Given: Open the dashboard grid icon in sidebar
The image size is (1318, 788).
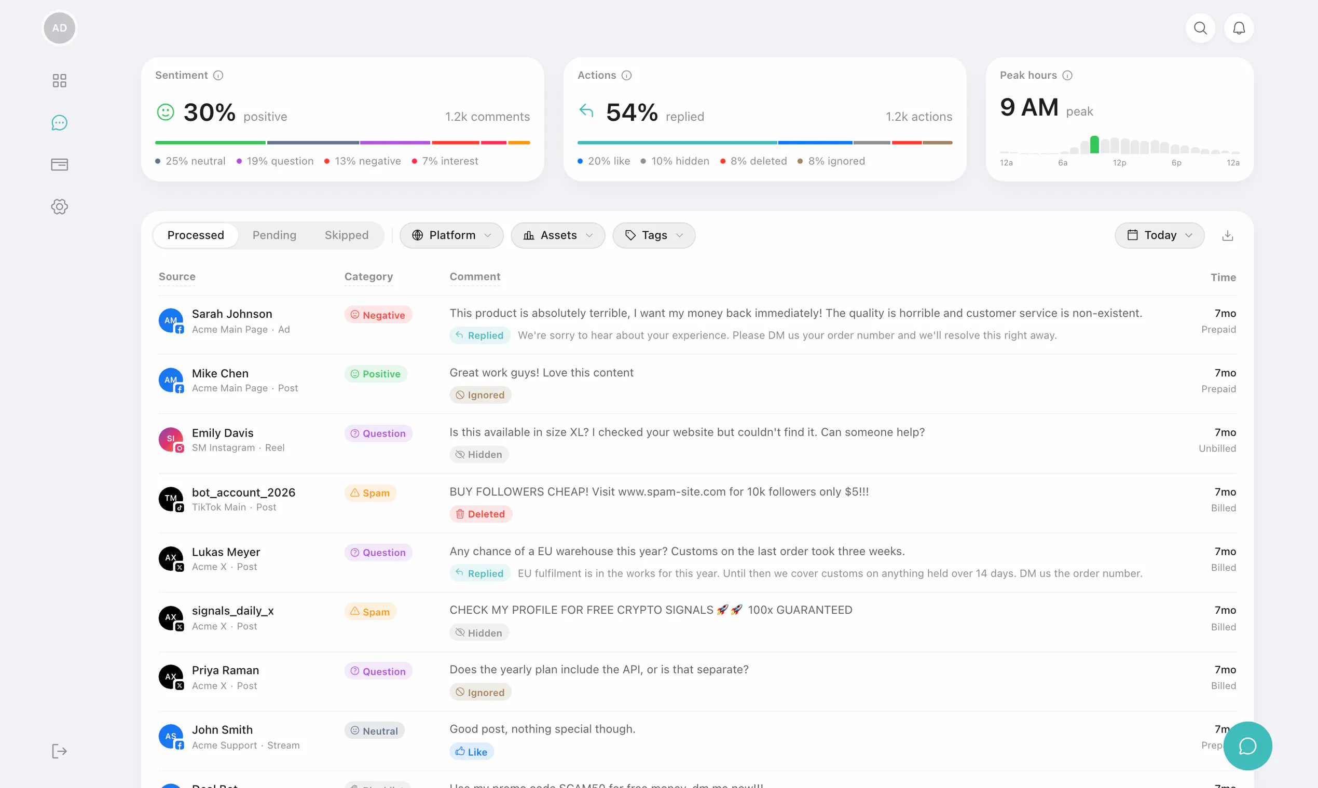Looking at the screenshot, I should (60, 81).
